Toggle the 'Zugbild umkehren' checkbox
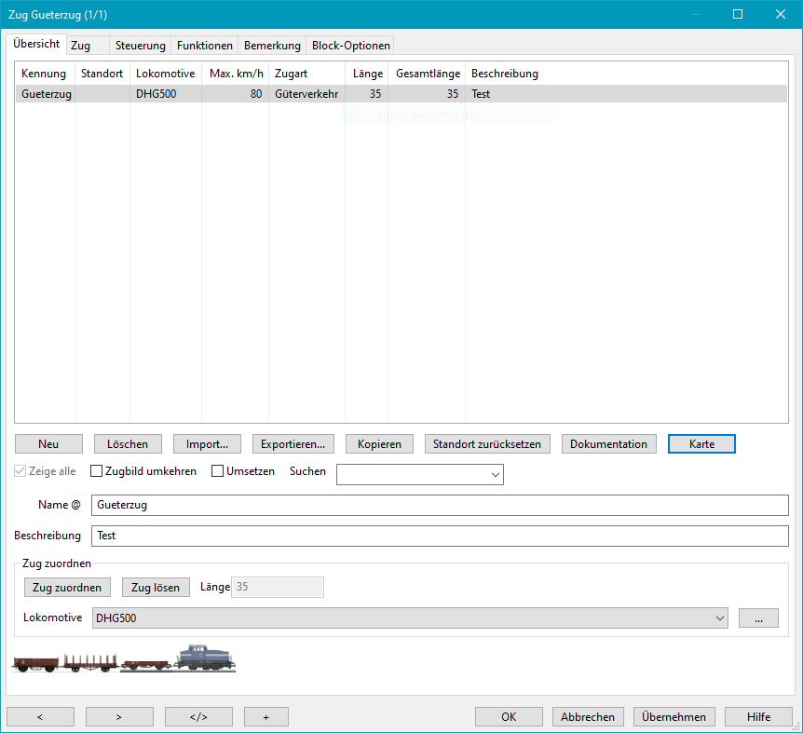The height and width of the screenshot is (733, 803). pyautogui.click(x=96, y=471)
